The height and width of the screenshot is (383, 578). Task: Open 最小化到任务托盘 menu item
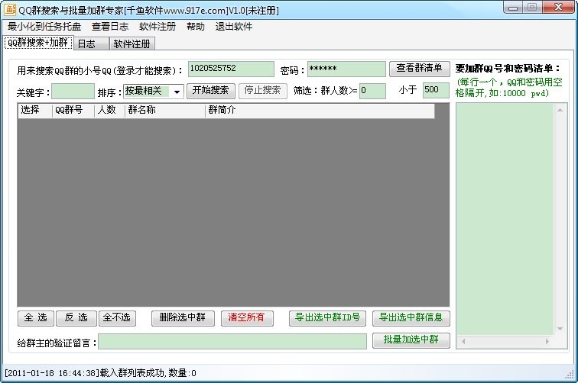pyautogui.click(x=44, y=27)
